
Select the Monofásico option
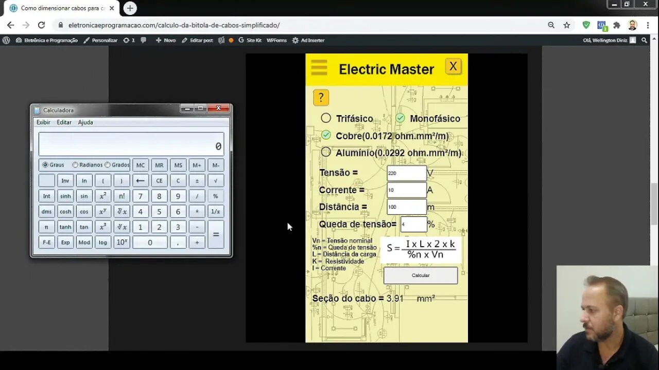coord(400,118)
